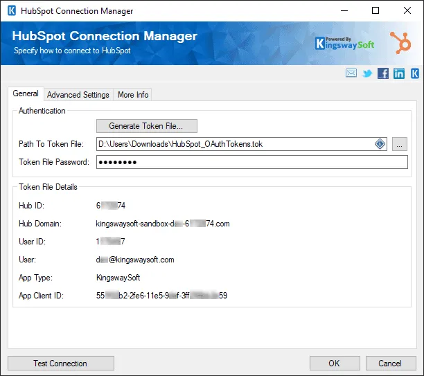Viewport: 424px width, 376px height.
Task: Click the HubSpot sprocket logo in banner
Action: (x=400, y=43)
